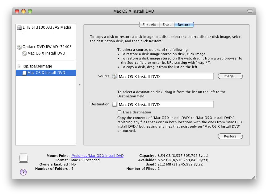Open the /Volumes/Mac OS X Install DVD link
The height and width of the screenshot is (196, 268).
(97, 156)
